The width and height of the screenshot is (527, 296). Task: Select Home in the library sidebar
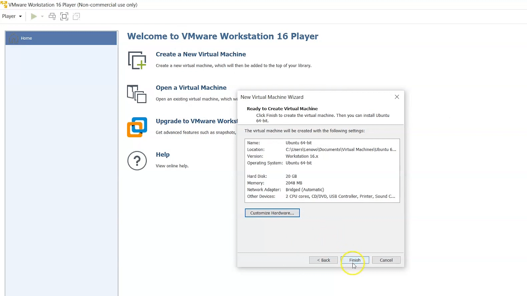tap(61, 38)
